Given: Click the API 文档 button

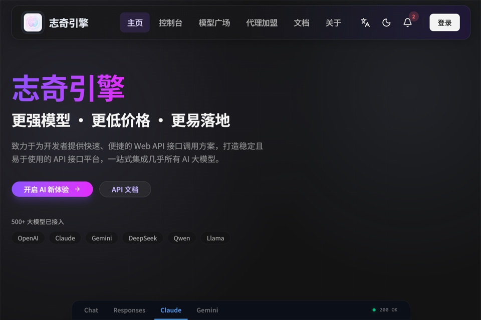Looking at the screenshot, I should [x=125, y=189].
